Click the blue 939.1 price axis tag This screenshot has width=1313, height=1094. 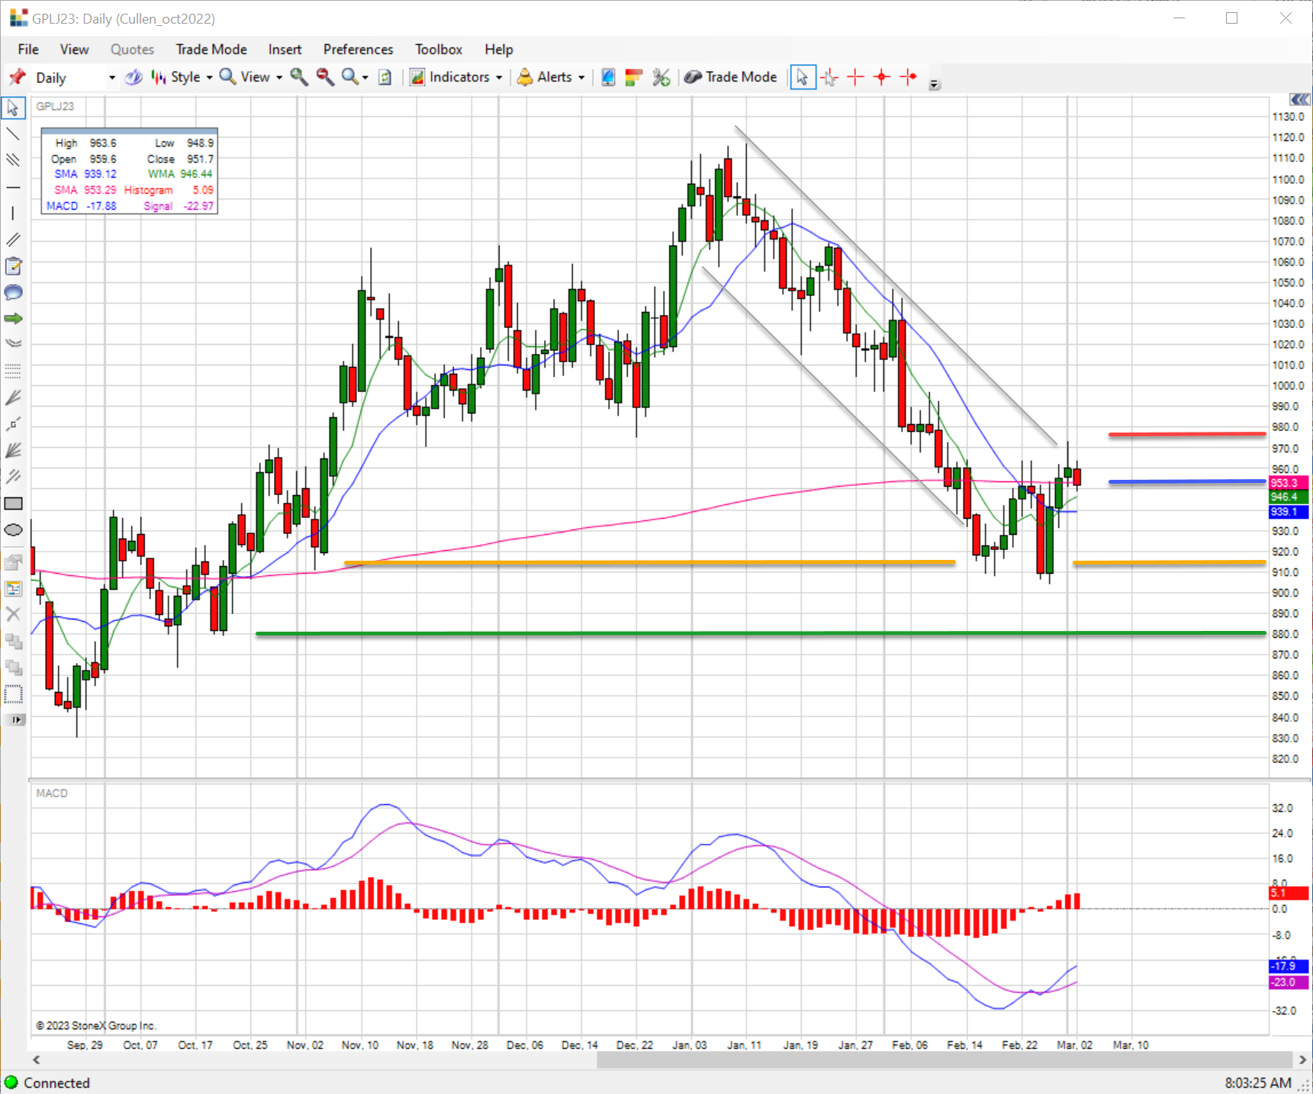point(1288,512)
